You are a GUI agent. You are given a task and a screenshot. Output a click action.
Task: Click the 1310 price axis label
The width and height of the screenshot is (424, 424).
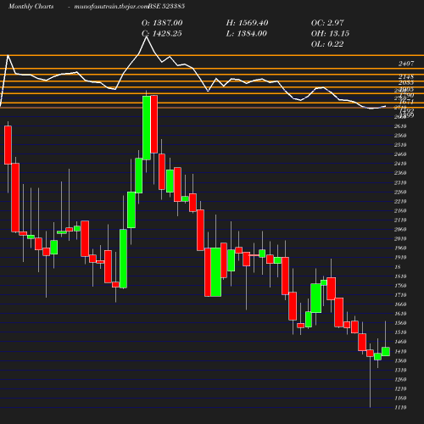click(400, 370)
